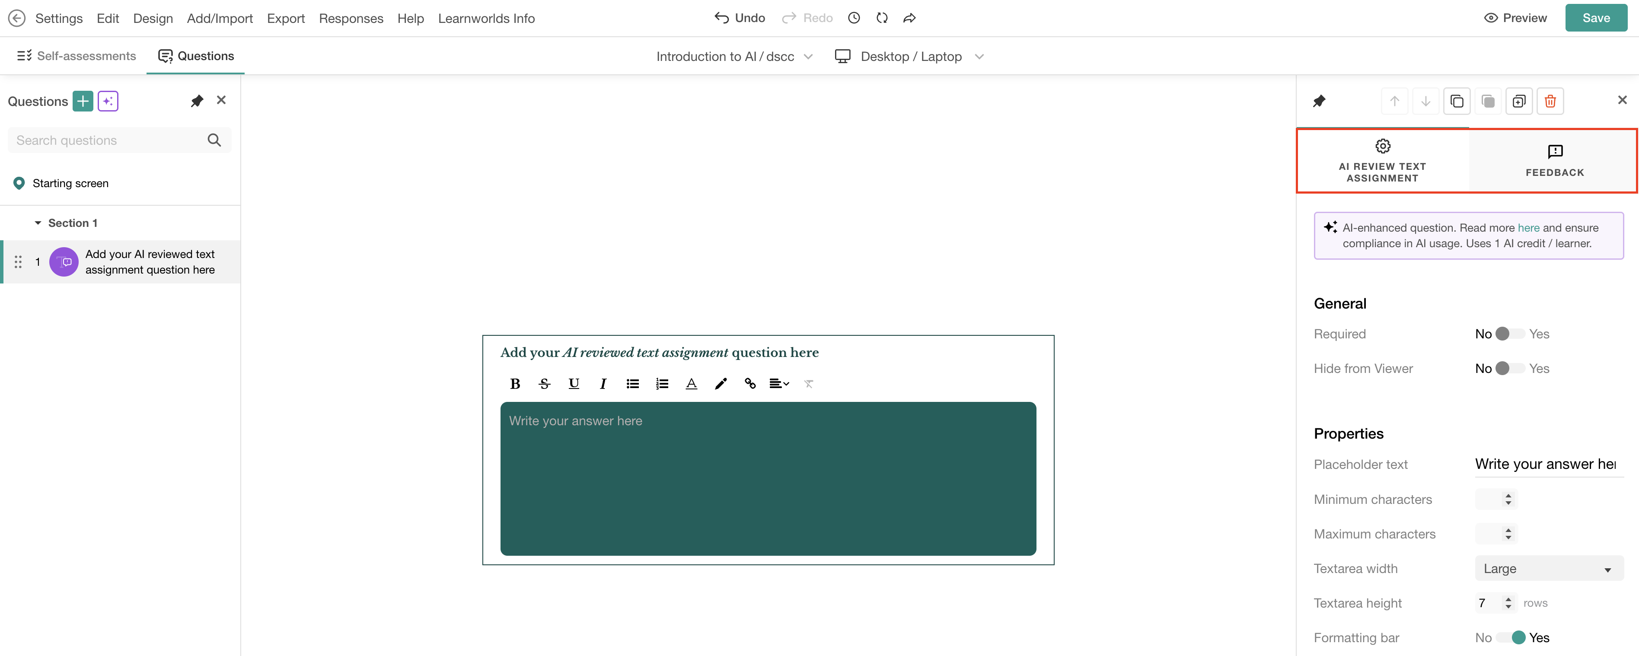Click the bold formatting icon
Image resolution: width=1639 pixels, height=656 pixels.
point(515,384)
